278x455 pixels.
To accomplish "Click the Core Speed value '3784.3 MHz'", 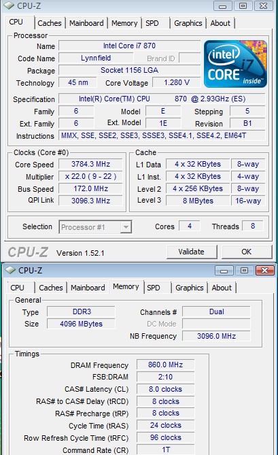I will pyautogui.click(x=90, y=164).
